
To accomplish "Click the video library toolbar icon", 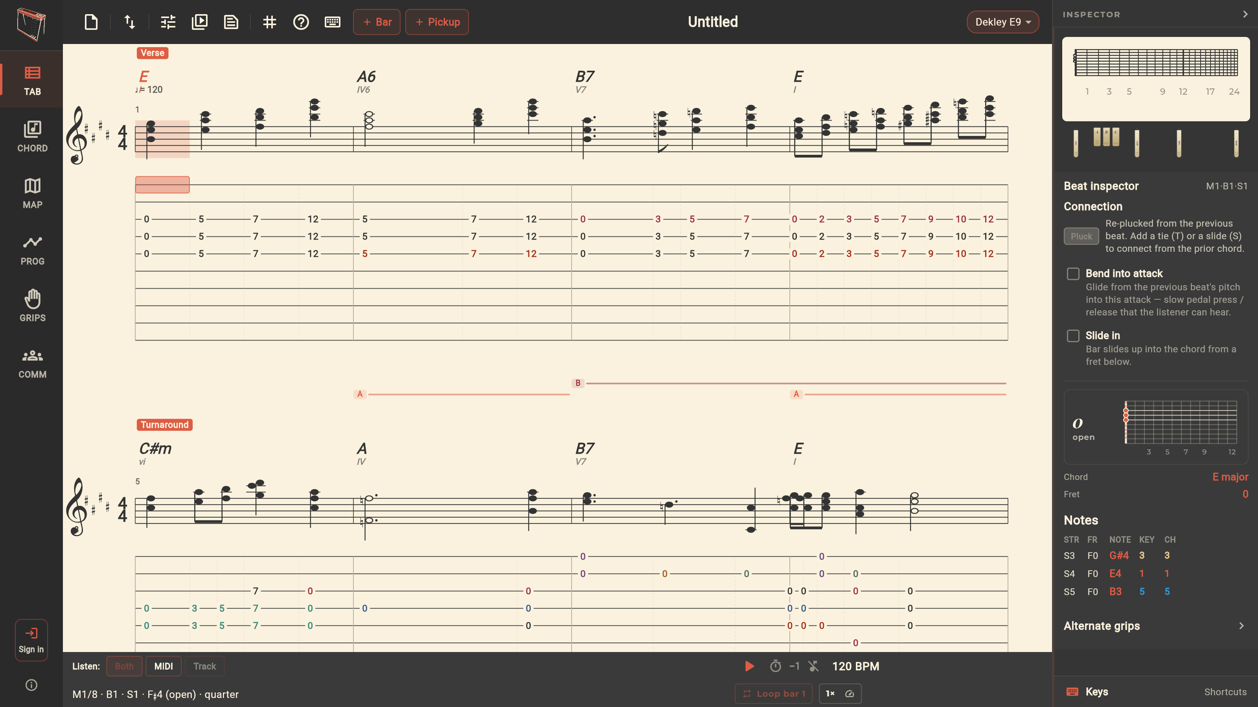I will [200, 22].
